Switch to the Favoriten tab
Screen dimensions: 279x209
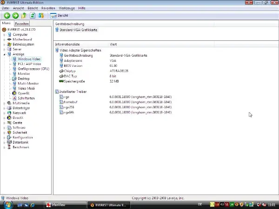pos(22,23)
